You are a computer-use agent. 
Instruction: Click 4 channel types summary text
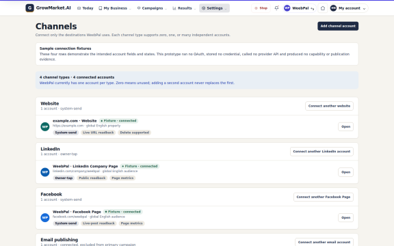pos(77,77)
